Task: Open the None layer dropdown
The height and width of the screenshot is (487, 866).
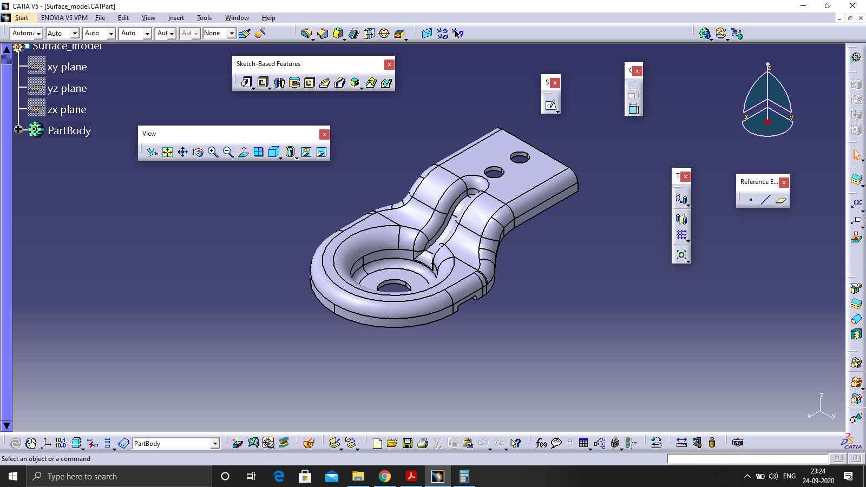Action: coord(232,34)
